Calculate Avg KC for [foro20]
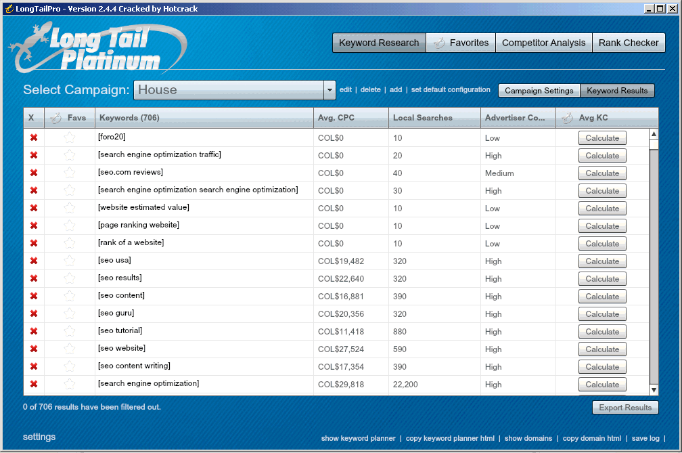This screenshot has width=682, height=453. (602, 138)
